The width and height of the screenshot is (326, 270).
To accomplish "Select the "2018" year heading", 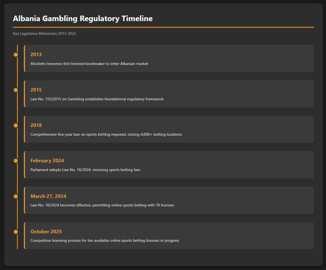I will 36,125.
